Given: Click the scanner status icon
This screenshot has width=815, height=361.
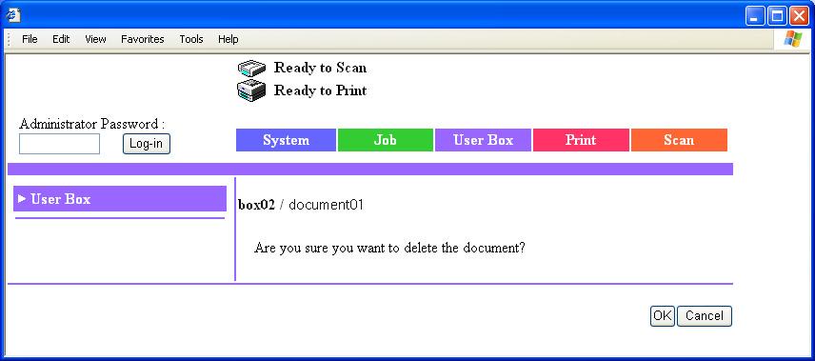Looking at the screenshot, I should click(x=252, y=69).
